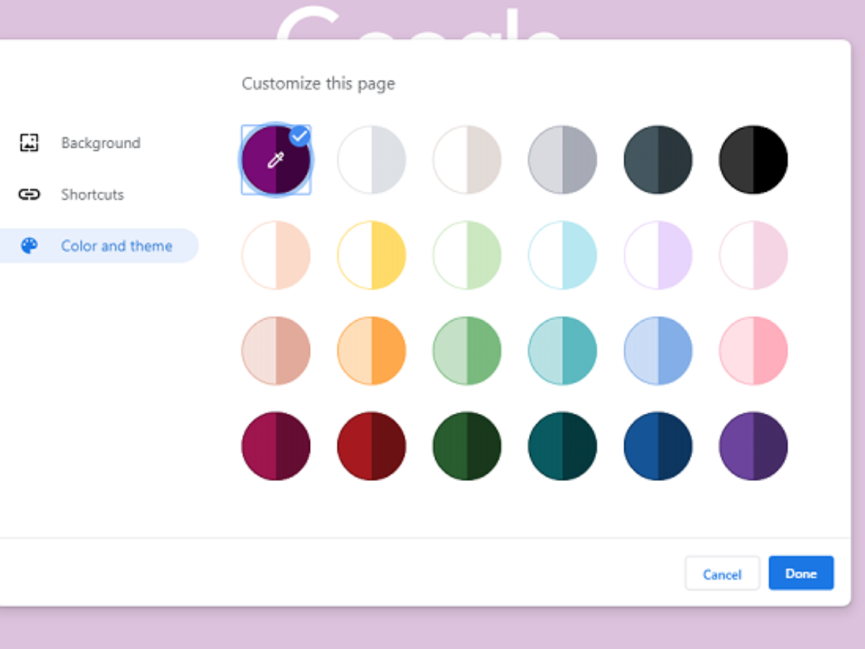This screenshot has width=865, height=649.
Task: Choose the black theme swatch
Action: tap(753, 160)
